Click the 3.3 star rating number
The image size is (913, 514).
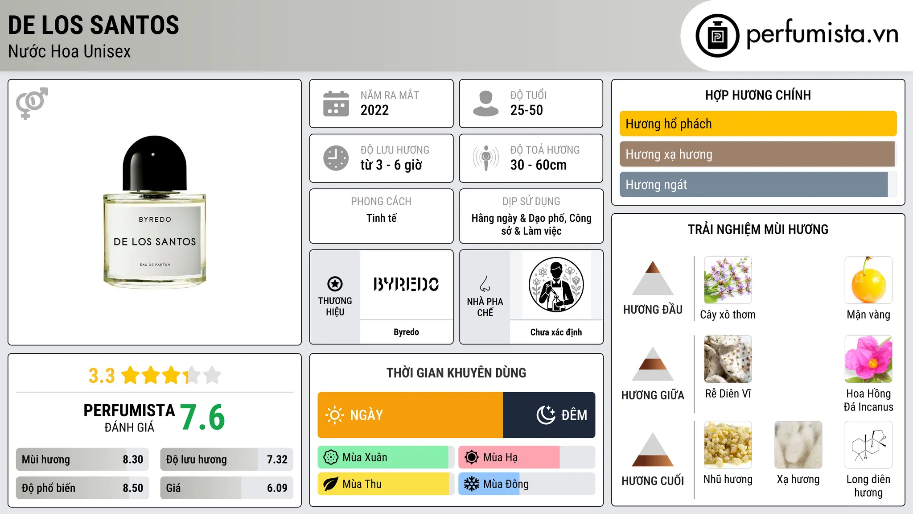tap(102, 376)
